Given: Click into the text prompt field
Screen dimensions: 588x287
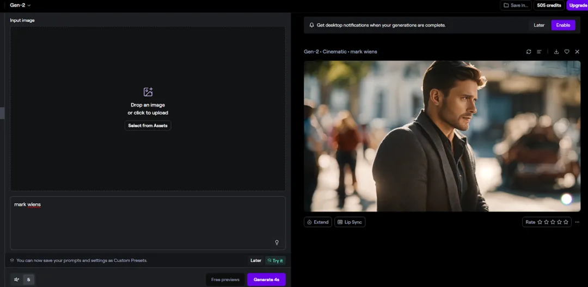Looking at the screenshot, I should coord(148,223).
